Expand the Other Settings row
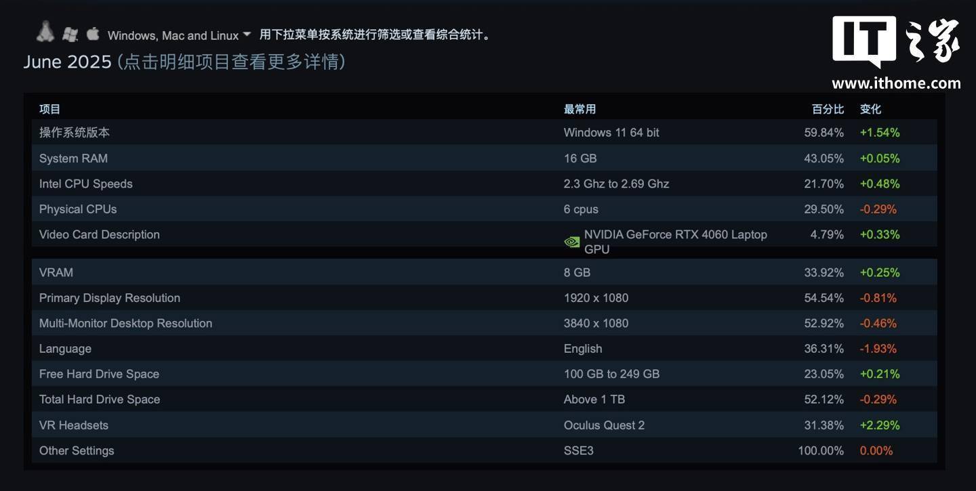The image size is (976, 491). click(484, 450)
